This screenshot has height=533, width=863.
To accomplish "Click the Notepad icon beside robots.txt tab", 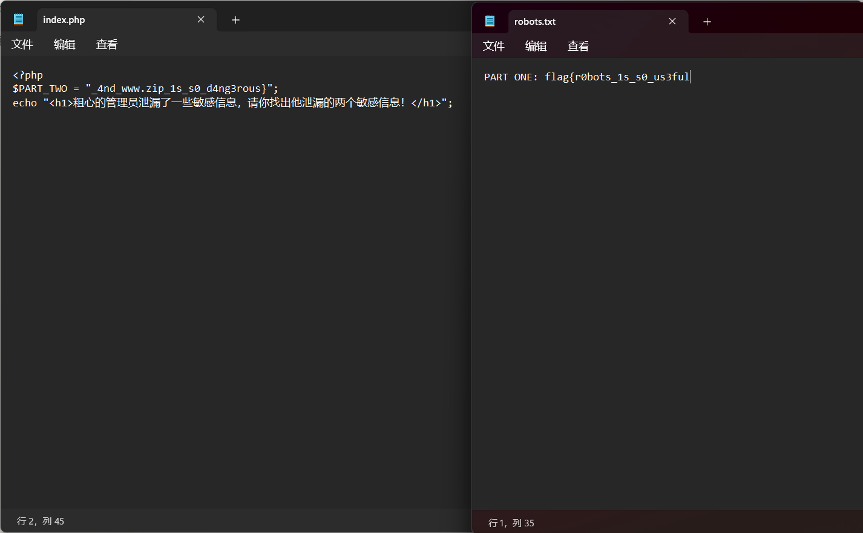I will 490,21.
